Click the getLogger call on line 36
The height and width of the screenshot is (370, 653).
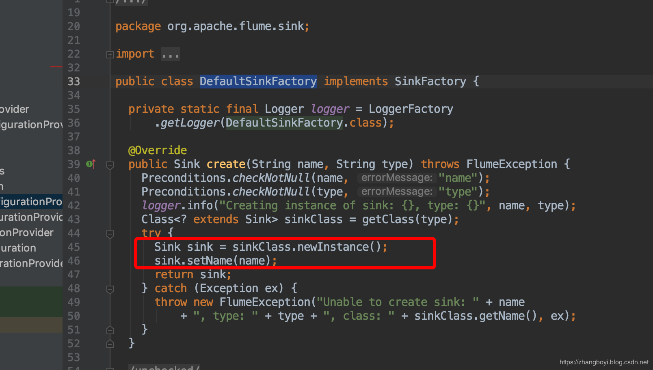pyautogui.click(x=190, y=123)
